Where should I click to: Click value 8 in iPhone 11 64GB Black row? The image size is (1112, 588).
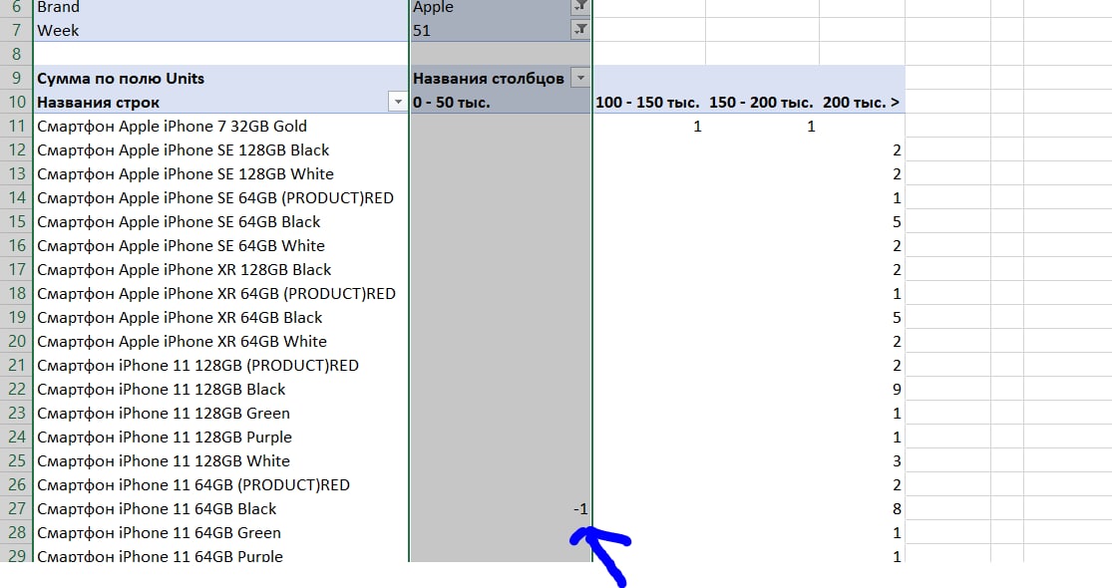coord(897,508)
